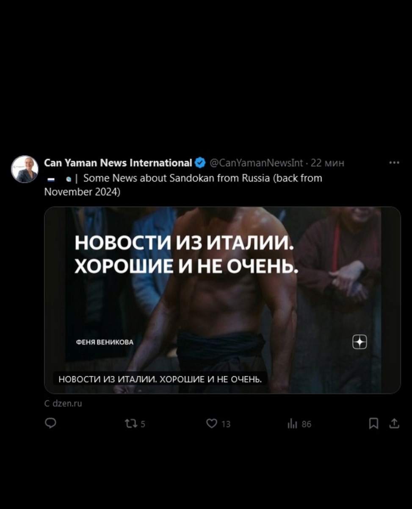
Task: Open the dzen article preview image
Action: pos(222,300)
